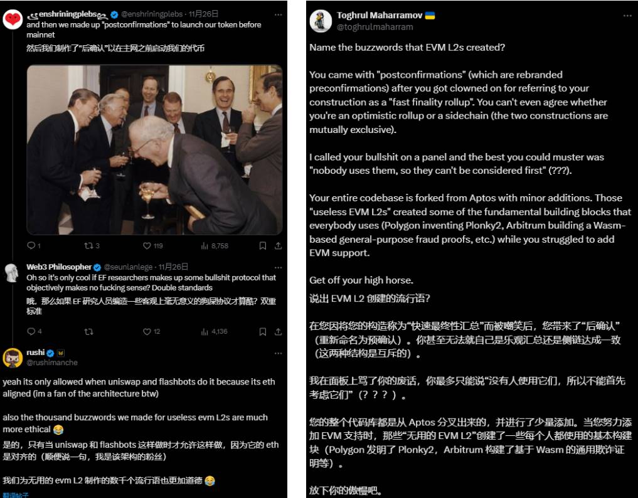Open more options on Toghrul Maharramov's tweet
The image size is (638, 498).
pyautogui.click(x=627, y=16)
